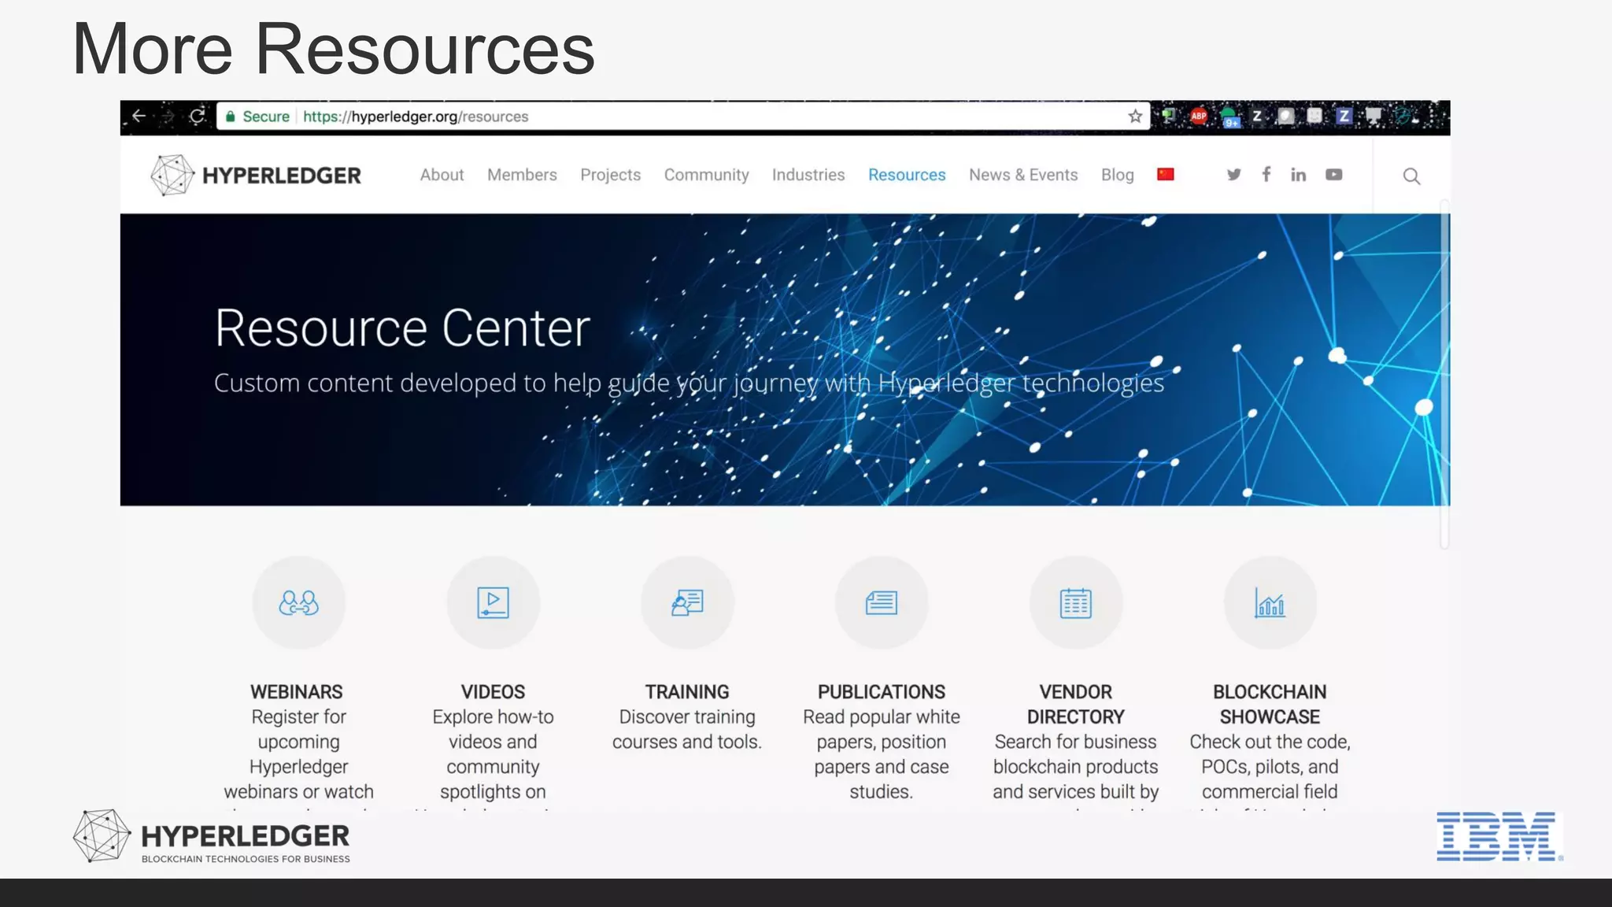Select the Resources menu item
Image resolution: width=1612 pixels, height=907 pixels.
click(907, 175)
